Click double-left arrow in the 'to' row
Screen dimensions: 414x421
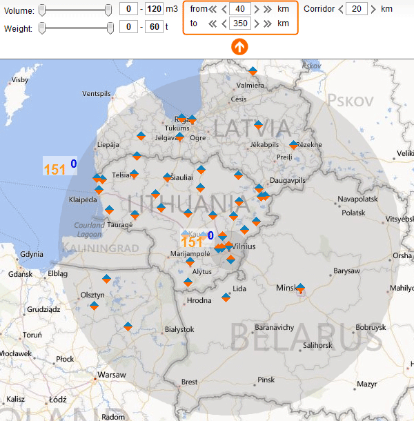click(214, 23)
